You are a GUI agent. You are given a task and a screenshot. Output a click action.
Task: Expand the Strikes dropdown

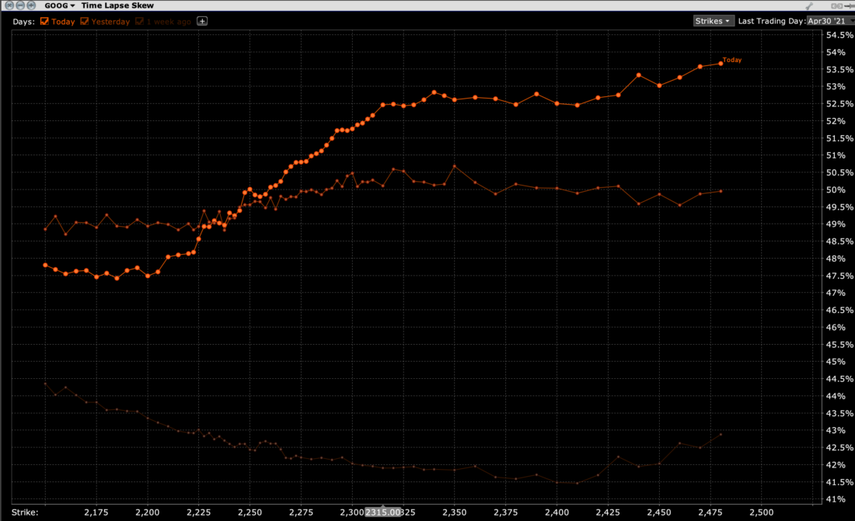(713, 21)
